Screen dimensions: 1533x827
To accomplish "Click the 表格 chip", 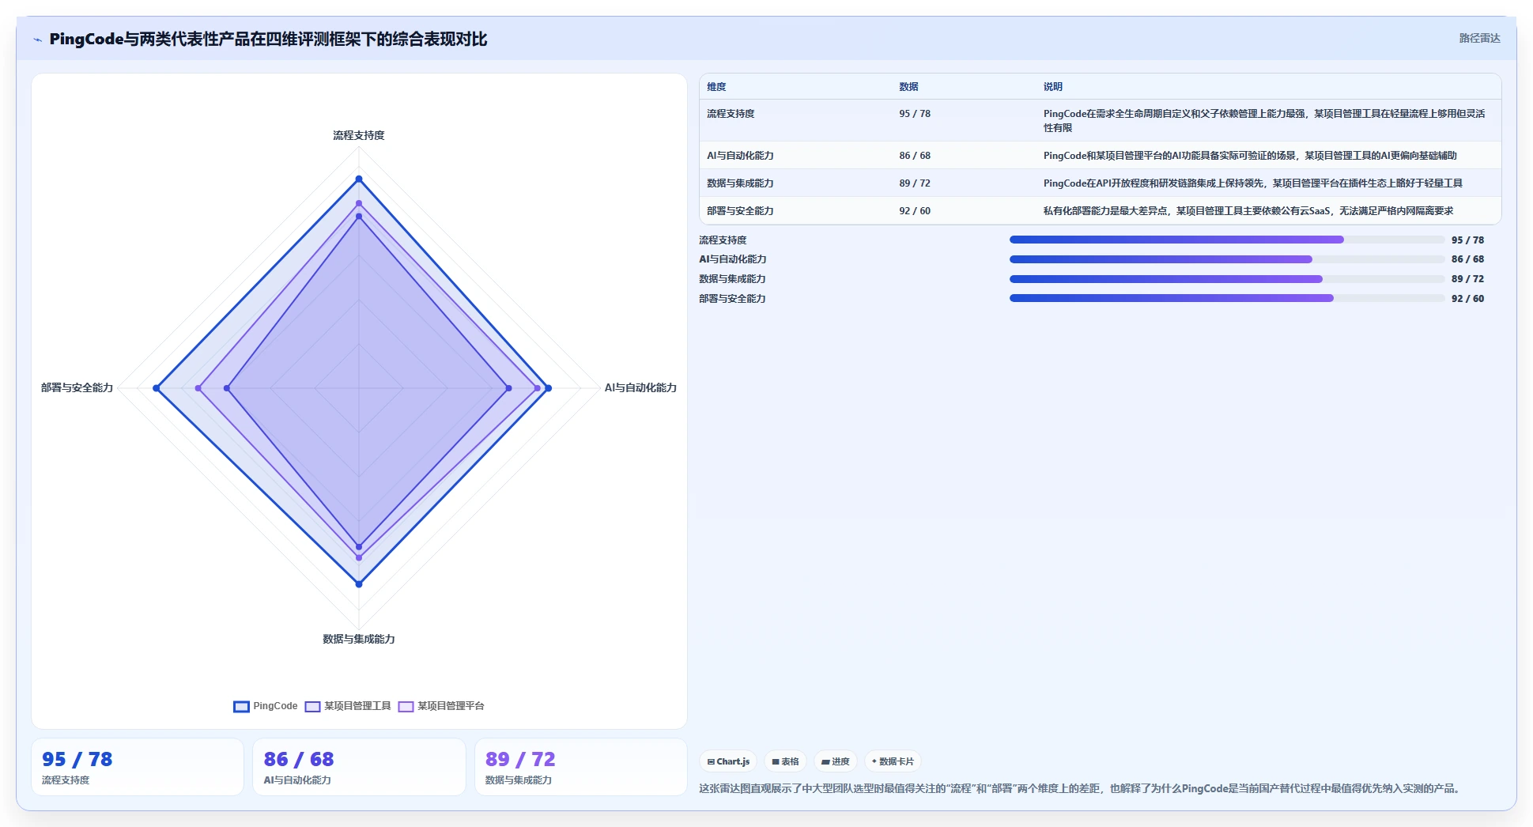I will 785,761.
